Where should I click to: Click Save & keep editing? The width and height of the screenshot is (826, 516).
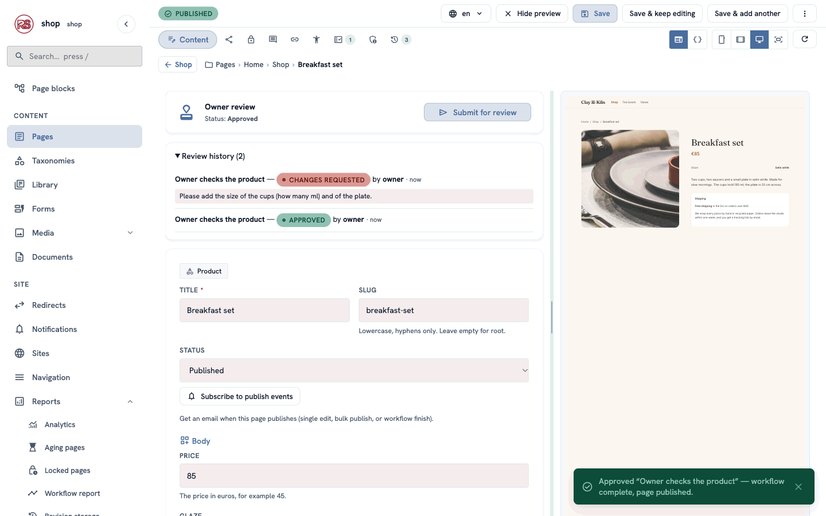(x=662, y=14)
